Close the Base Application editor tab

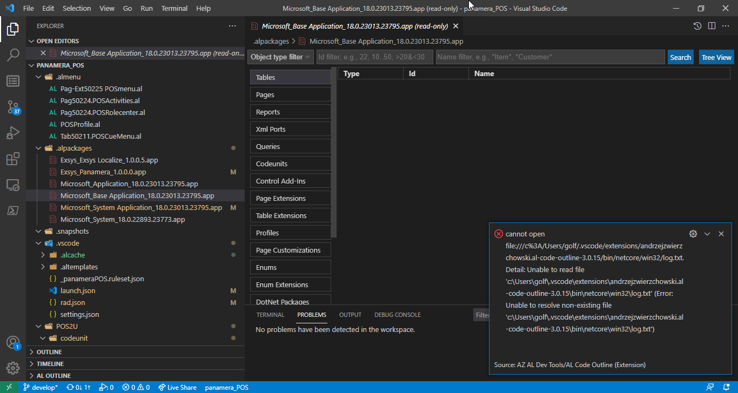(x=455, y=26)
